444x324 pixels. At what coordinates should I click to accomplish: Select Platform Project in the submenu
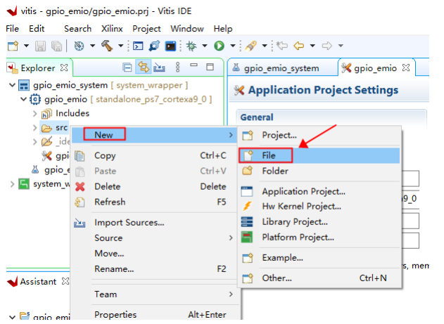(319, 238)
